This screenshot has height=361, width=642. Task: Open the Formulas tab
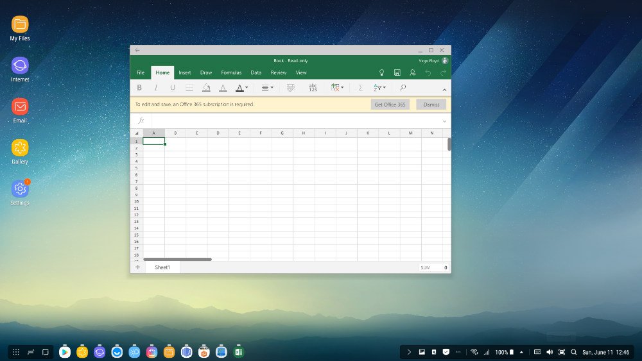coord(231,72)
